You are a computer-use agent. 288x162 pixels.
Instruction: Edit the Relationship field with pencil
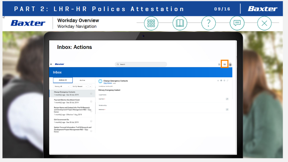pos(227,110)
